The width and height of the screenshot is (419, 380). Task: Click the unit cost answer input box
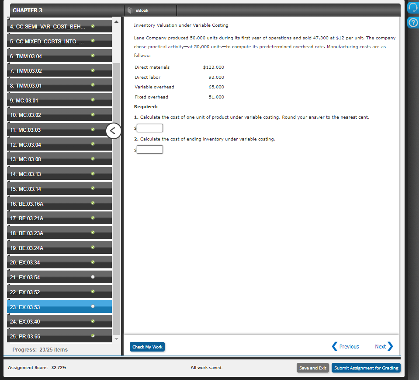point(149,128)
